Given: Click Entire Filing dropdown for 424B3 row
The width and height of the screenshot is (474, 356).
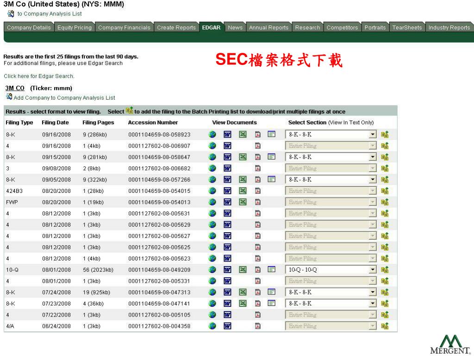Looking at the screenshot, I should tap(331, 191).
